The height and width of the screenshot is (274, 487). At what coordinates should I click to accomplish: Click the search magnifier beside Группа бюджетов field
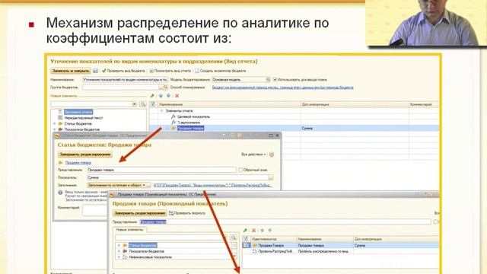point(165,88)
